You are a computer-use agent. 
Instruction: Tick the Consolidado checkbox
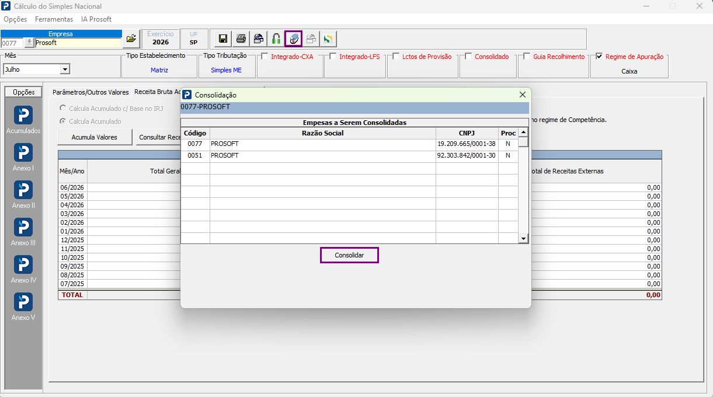point(468,57)
